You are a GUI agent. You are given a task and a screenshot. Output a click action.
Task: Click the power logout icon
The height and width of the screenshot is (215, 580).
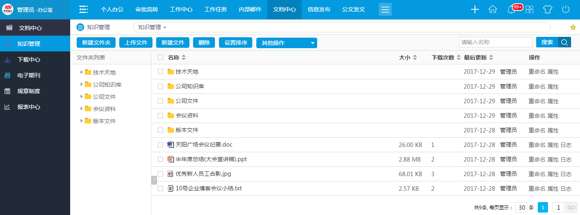pos(566,9)
